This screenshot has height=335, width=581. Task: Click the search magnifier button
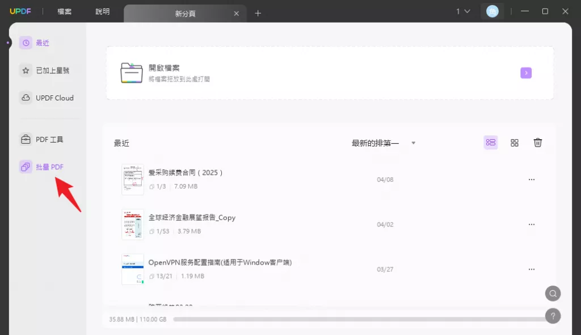point(553,294)
